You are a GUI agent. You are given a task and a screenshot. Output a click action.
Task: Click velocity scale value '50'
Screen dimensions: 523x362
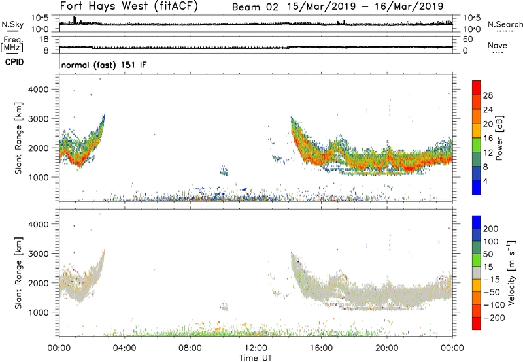488,254
